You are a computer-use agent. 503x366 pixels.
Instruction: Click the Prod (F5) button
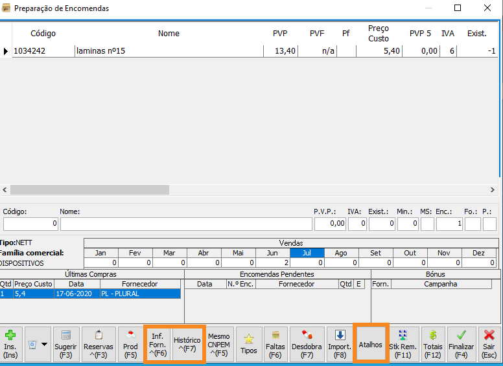coord(130,344)
